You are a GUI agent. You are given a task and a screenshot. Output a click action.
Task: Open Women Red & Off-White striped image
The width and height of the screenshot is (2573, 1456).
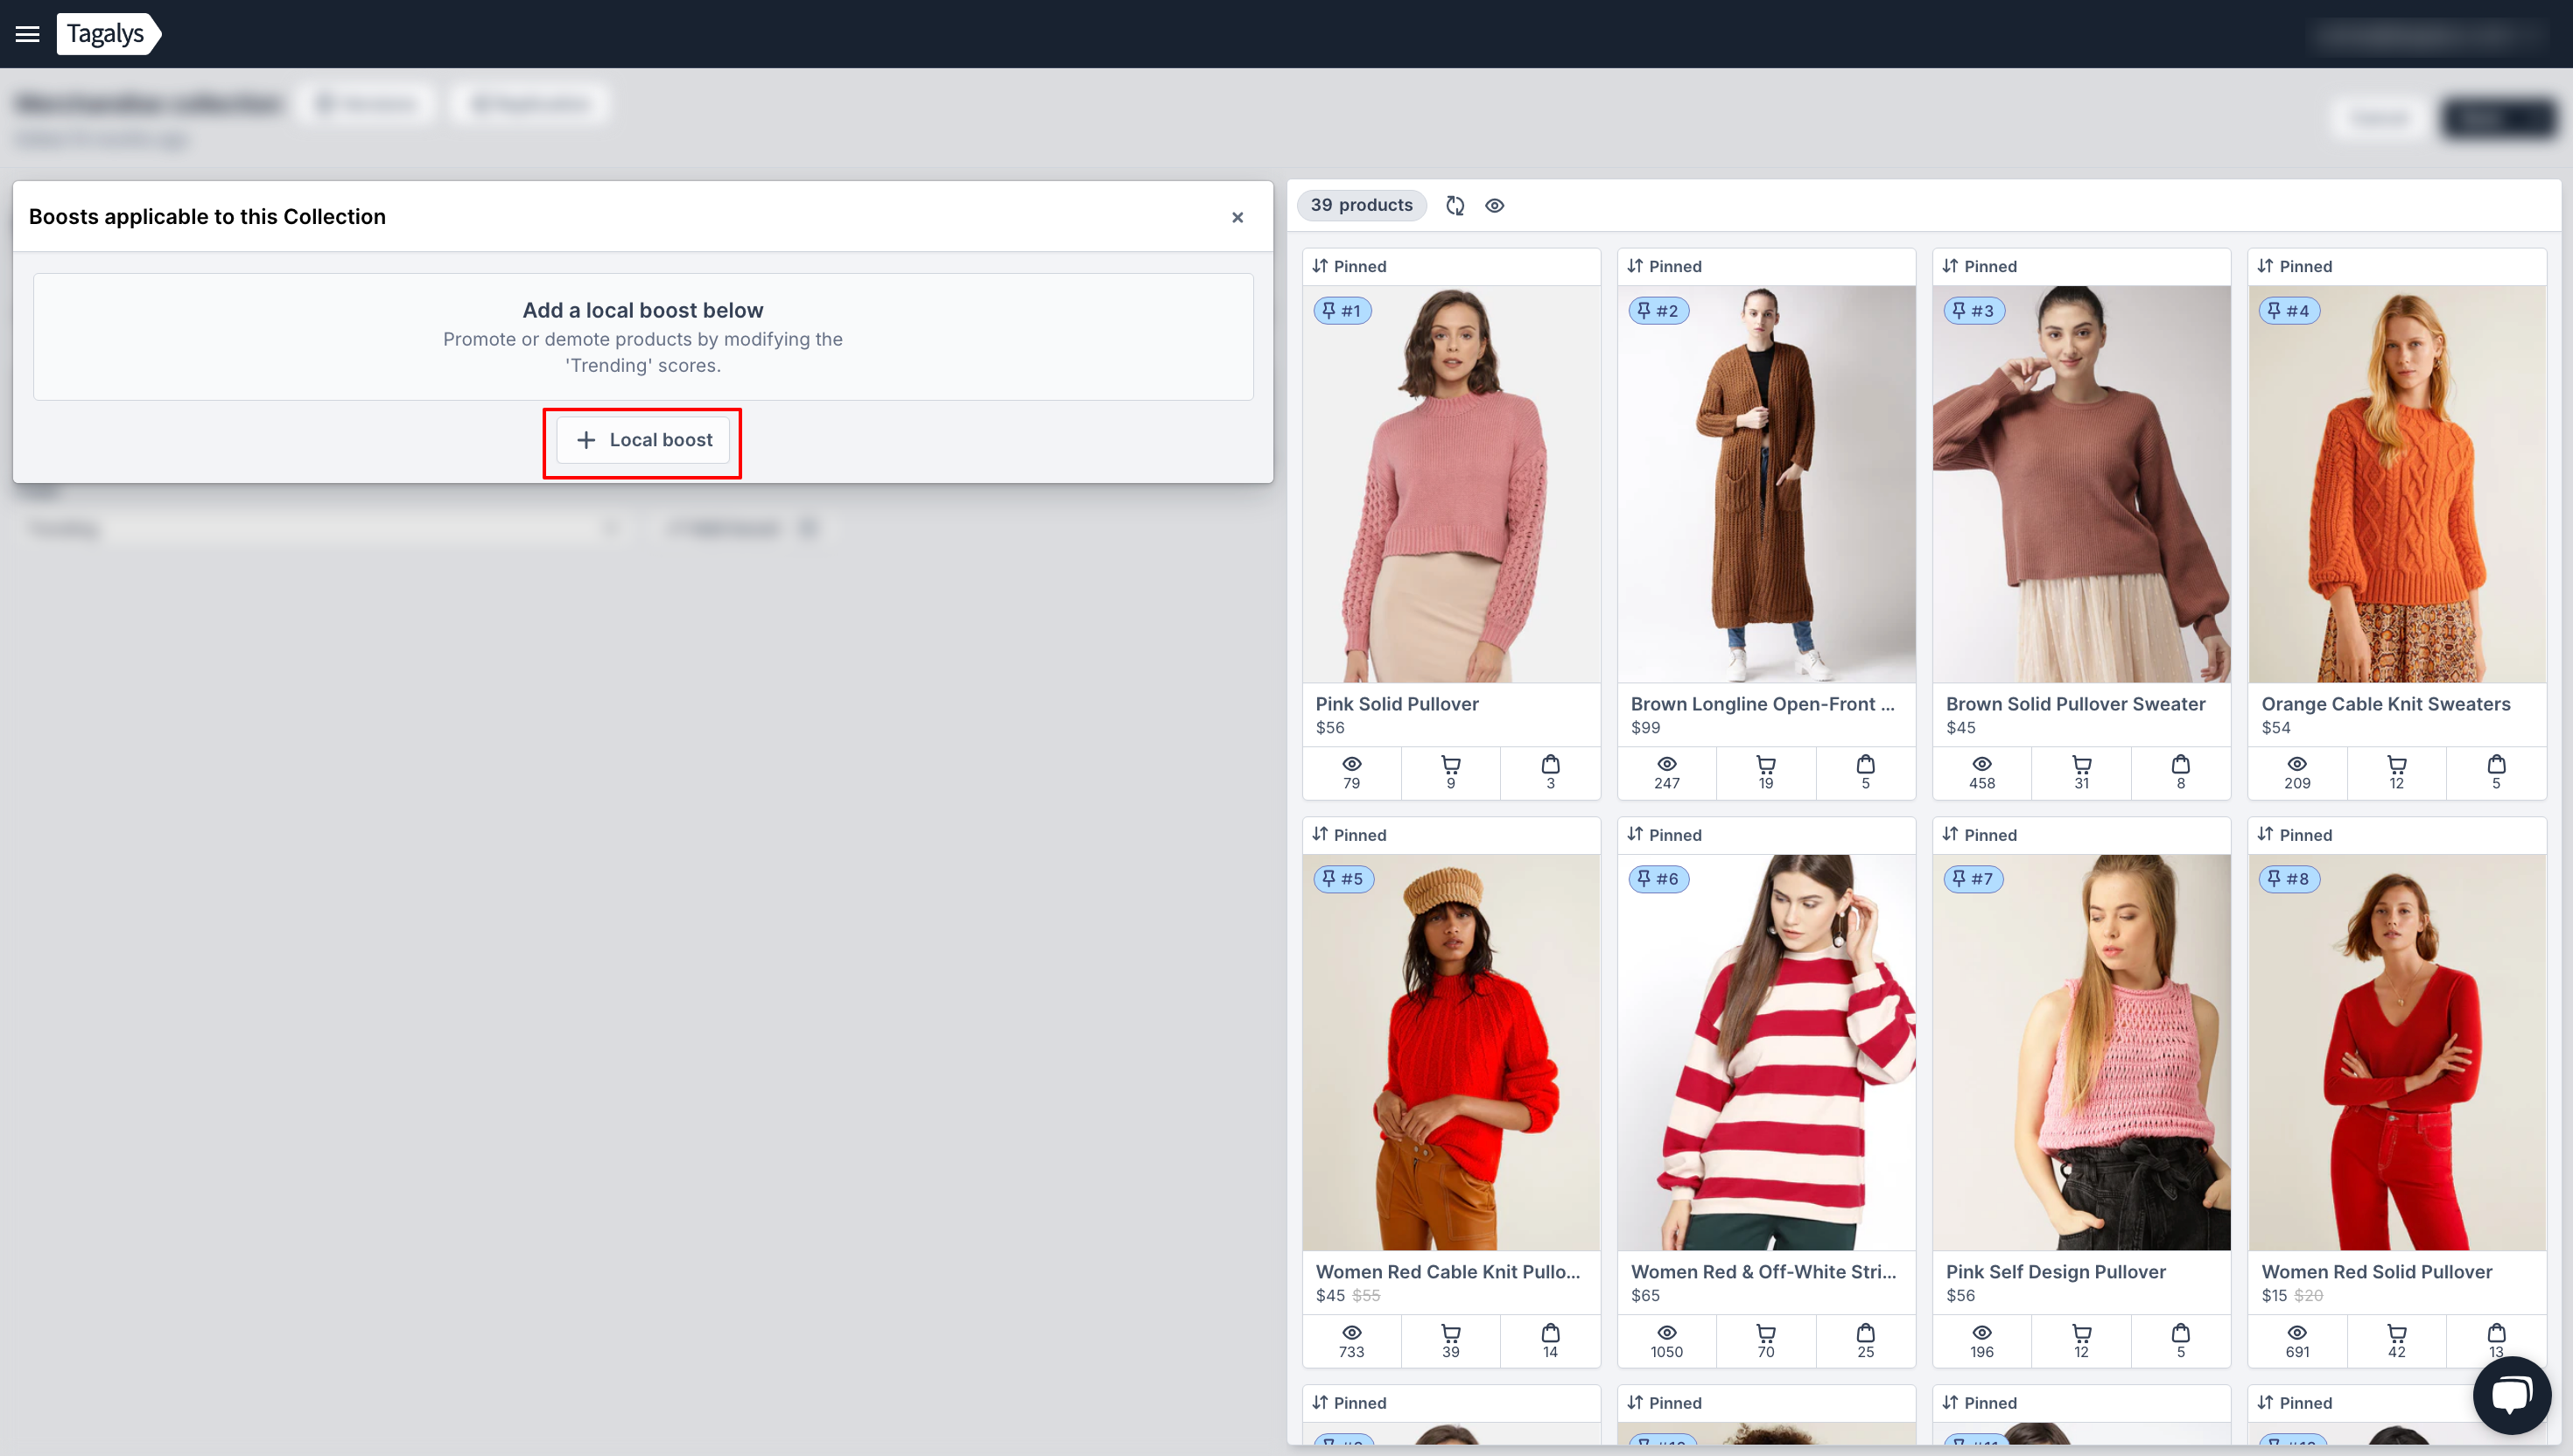point(1766,1052)
